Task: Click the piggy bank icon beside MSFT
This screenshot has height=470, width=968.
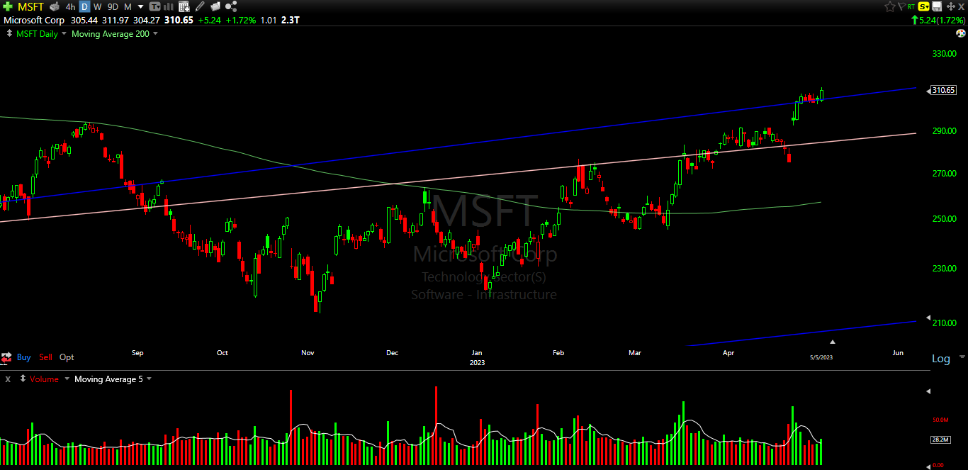Action: point(55,6)
